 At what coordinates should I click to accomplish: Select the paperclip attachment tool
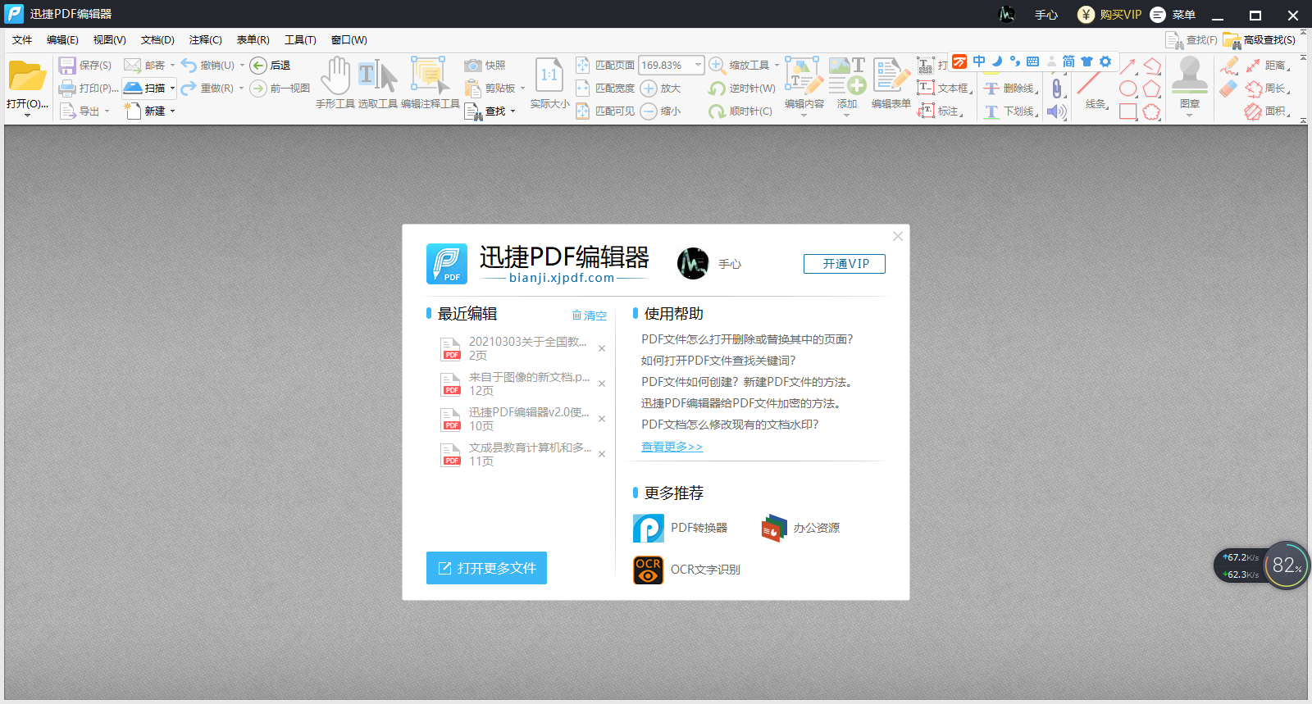(x=1057, y=89)
